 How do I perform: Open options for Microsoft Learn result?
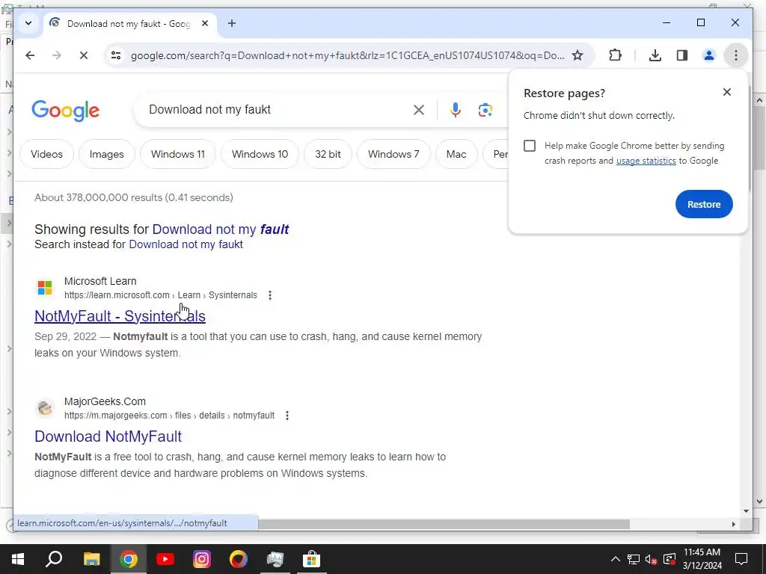tap(270, 295)
